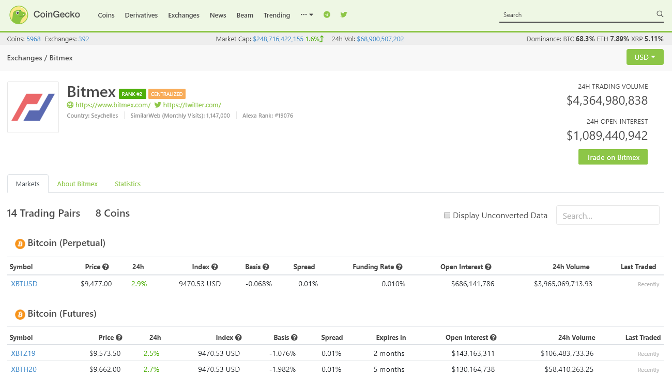Click XBTUSD price $9,477.00
672x392 pixels.
(96, 284)
